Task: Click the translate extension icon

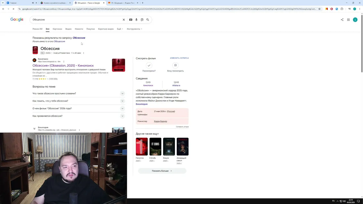Action: (x=337, y=9)
